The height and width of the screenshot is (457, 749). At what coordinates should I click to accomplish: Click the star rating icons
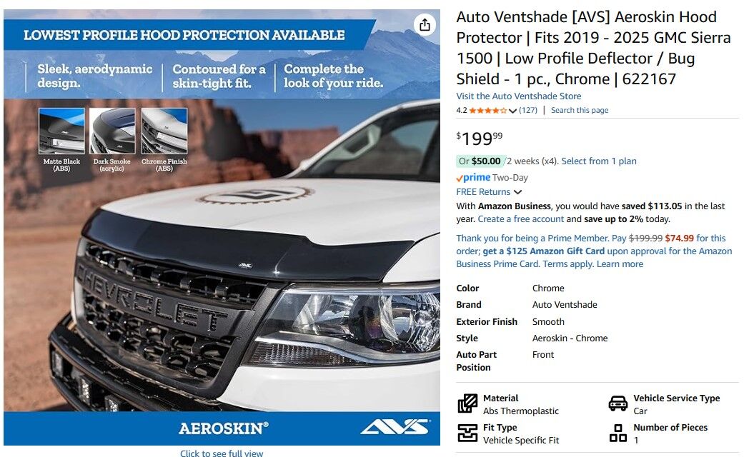[487, 110]
